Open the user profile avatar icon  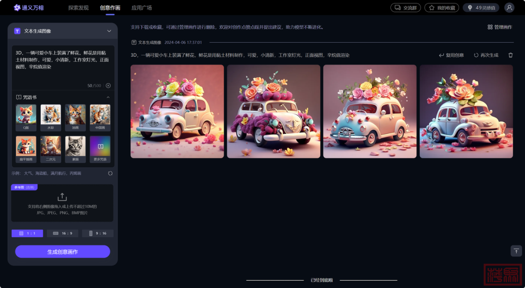509,8
